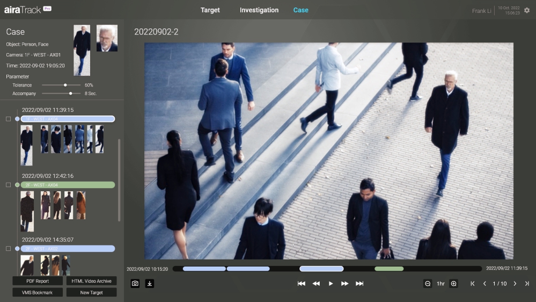Click the New Target button
Viewport: 536px width, 302px height.
(92, 292)
